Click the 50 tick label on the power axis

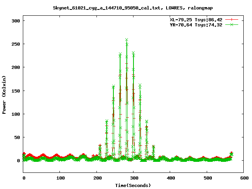click(x=17, y=137)
